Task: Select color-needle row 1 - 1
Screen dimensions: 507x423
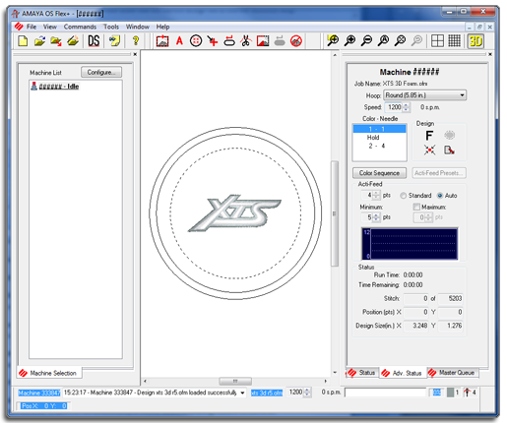Action: pyautogui.click(x=380, y=129)
